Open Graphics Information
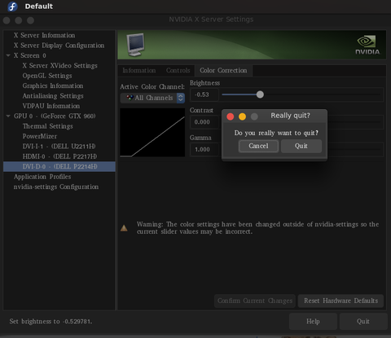The width and height of the screenshot is (391, 338). [x=53, y=86]
